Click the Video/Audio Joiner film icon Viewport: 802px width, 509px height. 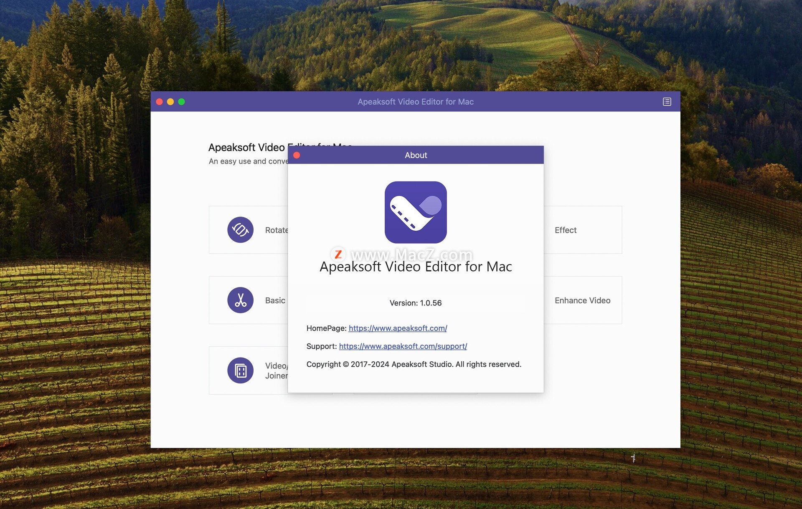point(240,370)
